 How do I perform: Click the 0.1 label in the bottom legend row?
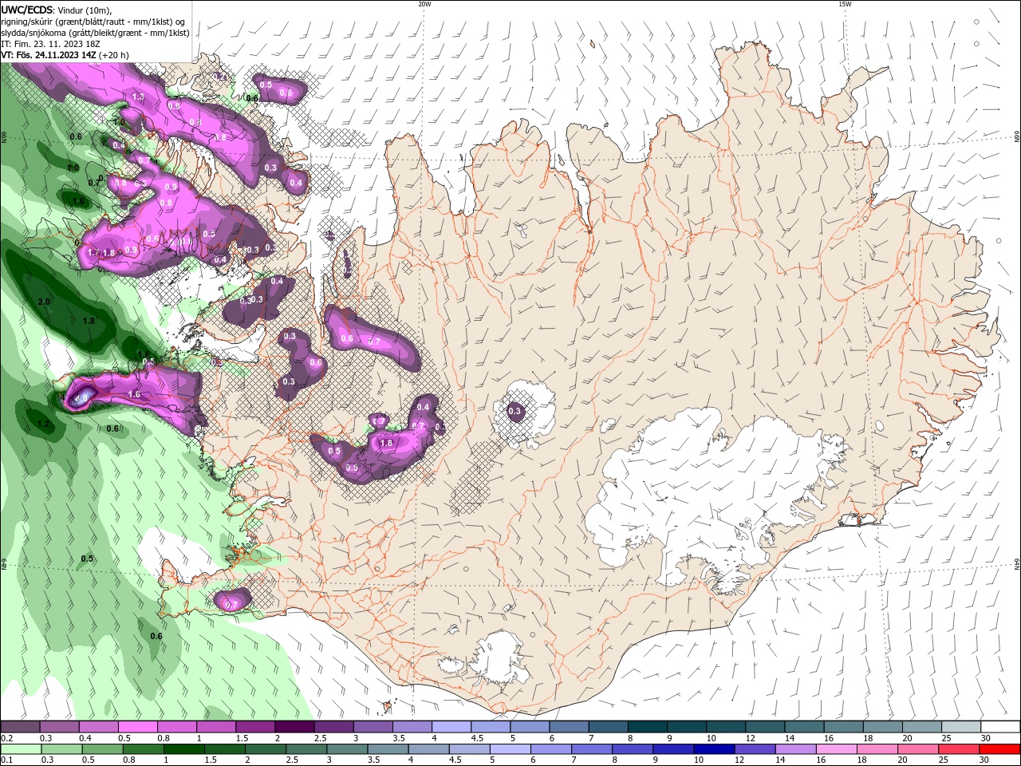[6, 760]
